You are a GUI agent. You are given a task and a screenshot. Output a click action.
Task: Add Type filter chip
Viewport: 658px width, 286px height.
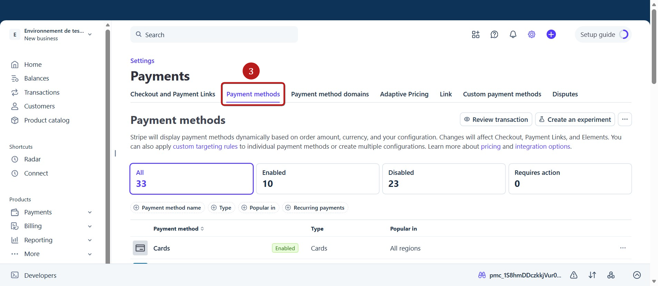[221, 208]
